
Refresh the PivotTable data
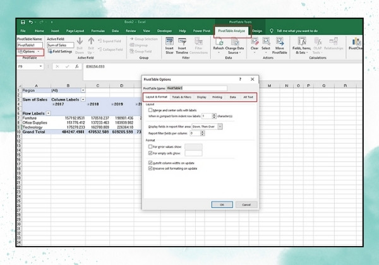pos(219,45)
